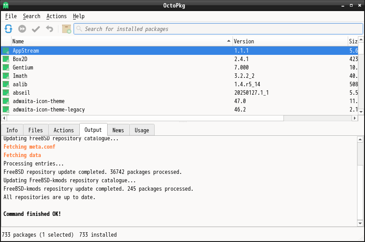Click the installed status icon beside aalib
365x242 pixels.
pyautogui.click(x=6, y=84)
